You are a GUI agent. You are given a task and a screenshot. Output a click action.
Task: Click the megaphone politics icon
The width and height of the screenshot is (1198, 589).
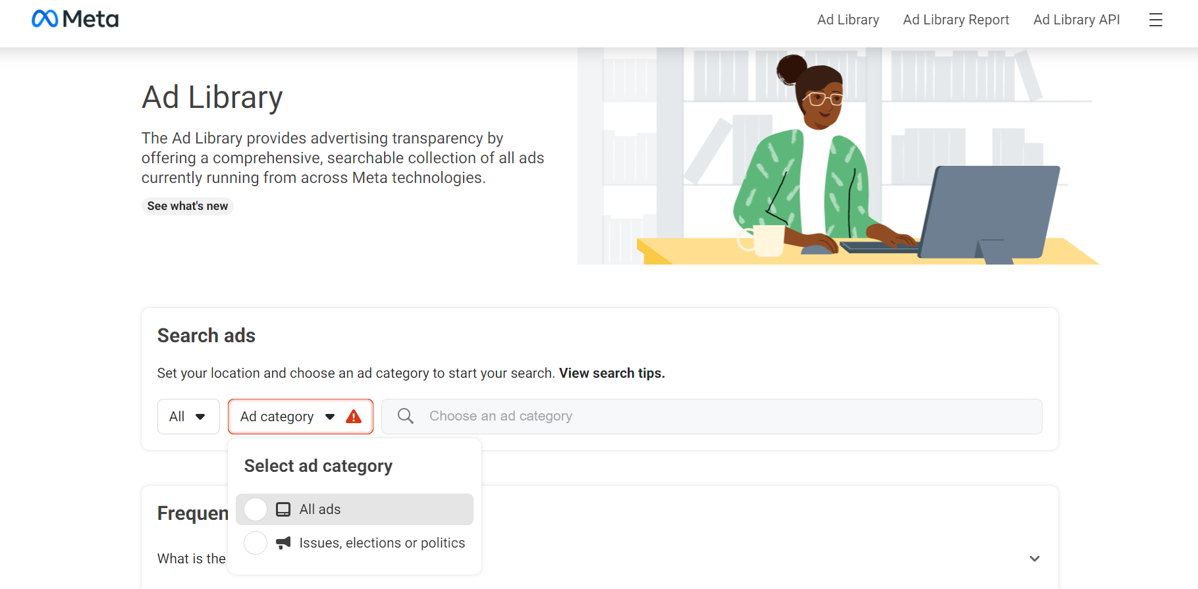pos(283,543)
